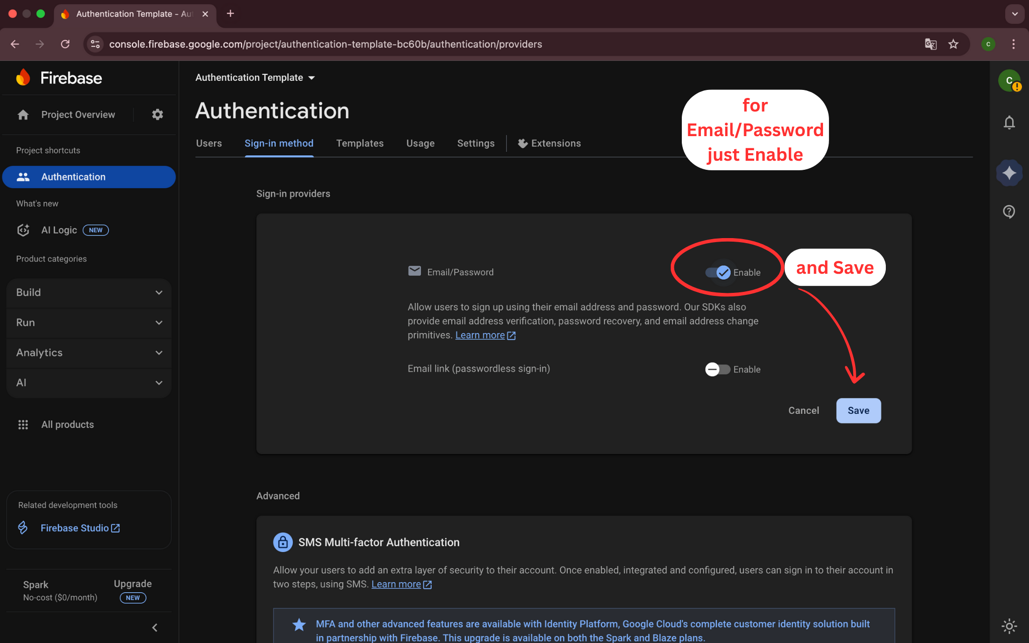Switch to the Users tab
The image size is (1029, 643).
[209, 143]
